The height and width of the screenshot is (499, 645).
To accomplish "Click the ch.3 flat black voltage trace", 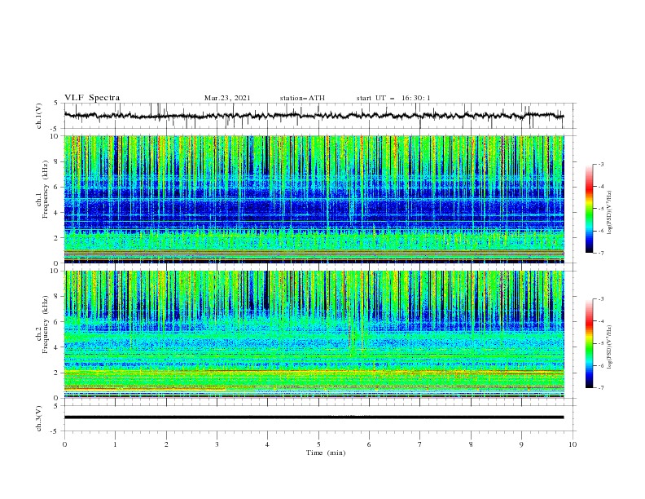I will tap(314, 417).
